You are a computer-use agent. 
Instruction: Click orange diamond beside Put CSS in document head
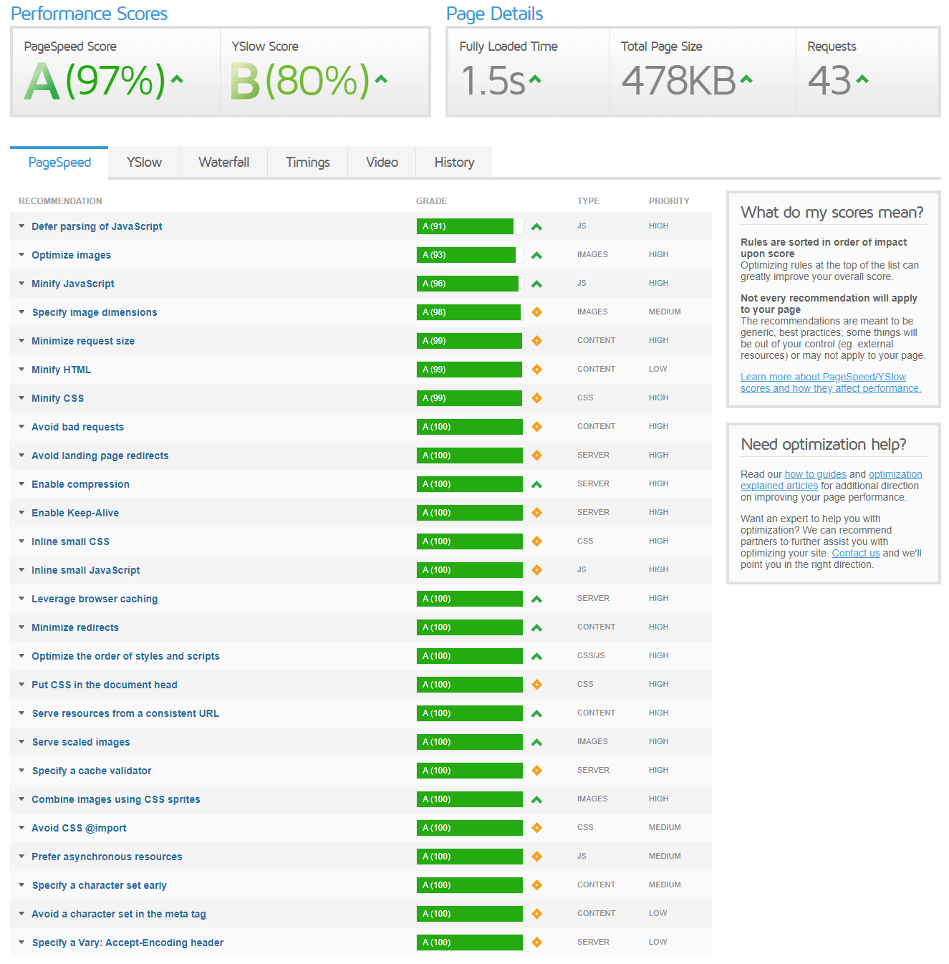point(536,685)
